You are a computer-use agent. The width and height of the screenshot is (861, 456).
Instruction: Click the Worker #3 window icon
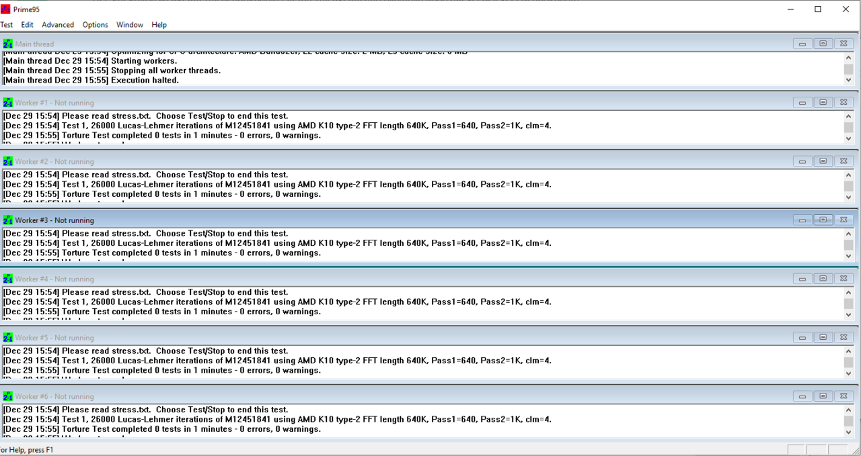click(x=7, y=220)
